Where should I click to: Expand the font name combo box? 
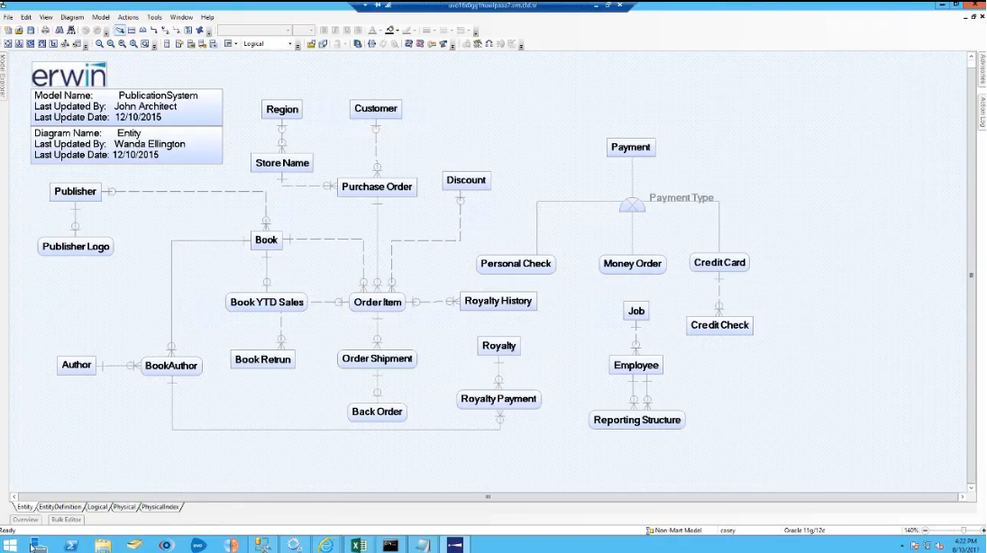coord(288,31)
